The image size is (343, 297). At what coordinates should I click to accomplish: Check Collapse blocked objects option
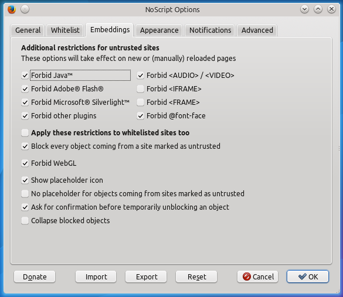[x=25, y=220]
